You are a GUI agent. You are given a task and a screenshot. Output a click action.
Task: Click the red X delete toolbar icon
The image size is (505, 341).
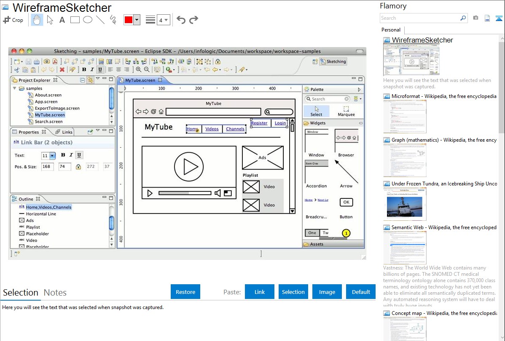62,69
